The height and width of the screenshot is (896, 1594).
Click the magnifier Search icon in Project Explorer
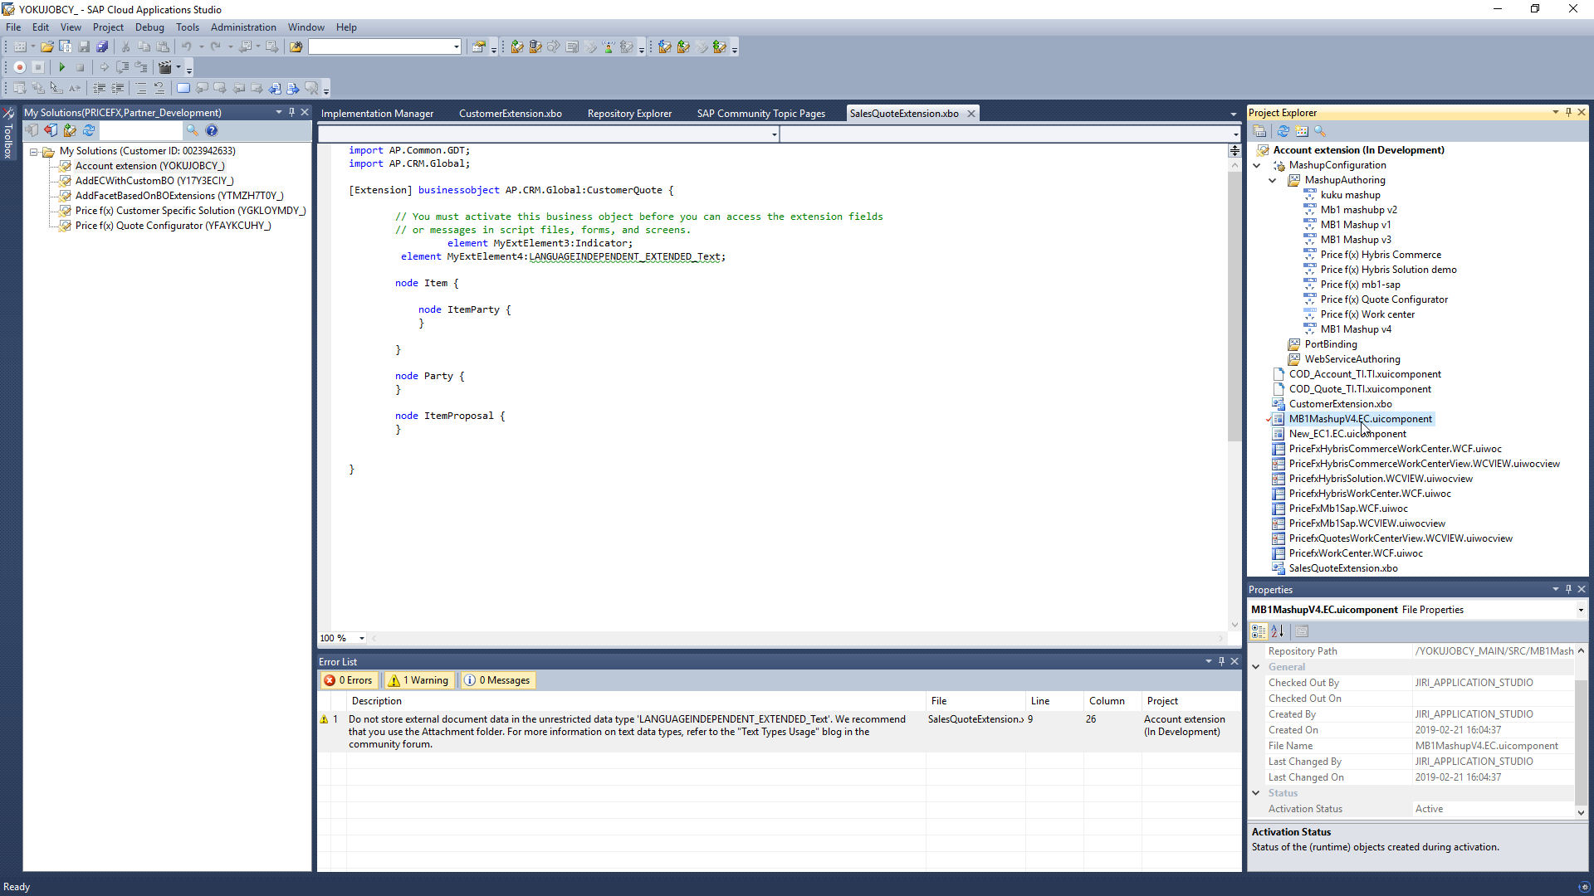1320,131
